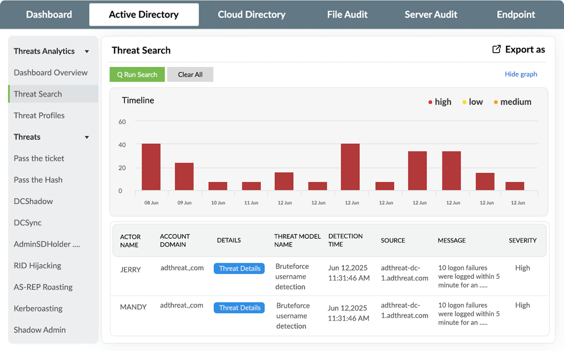
Task: Open Threat Profiles in the sidebar
Action: [39, 115]
